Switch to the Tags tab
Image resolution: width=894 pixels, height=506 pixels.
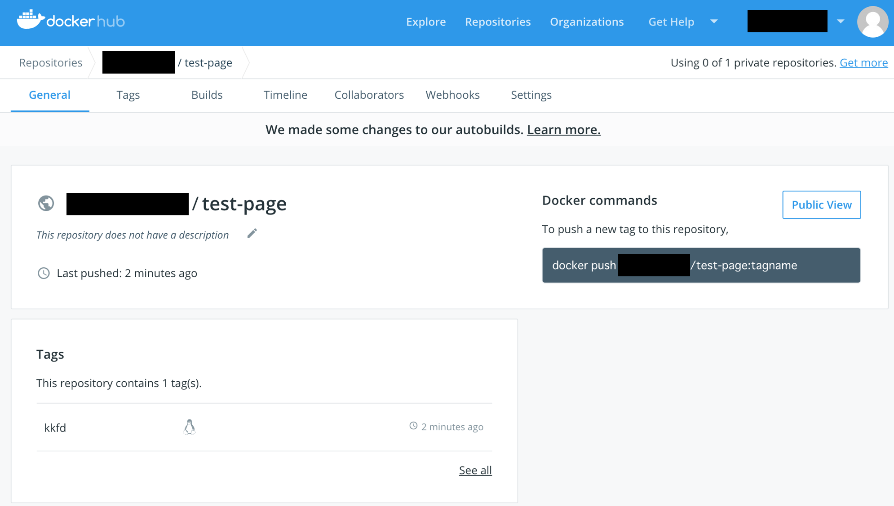[128, 95]
